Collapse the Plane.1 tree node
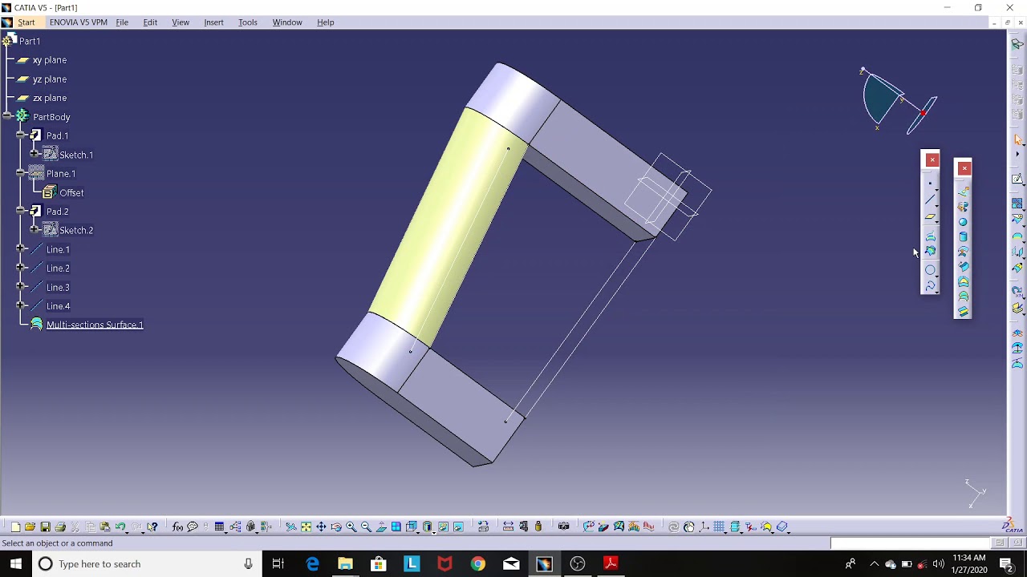Screen dimensions: 1027x577 [x=21, y=173]
